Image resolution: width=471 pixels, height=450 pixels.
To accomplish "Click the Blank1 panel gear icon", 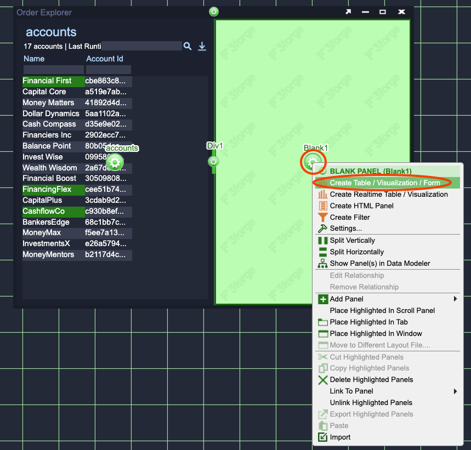I will coord(313,162).
